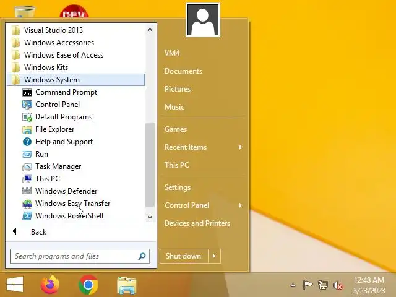Screen dimensions: 396x297
Task: Open Firefox from the taskbar
Action: tap(50, 285)
